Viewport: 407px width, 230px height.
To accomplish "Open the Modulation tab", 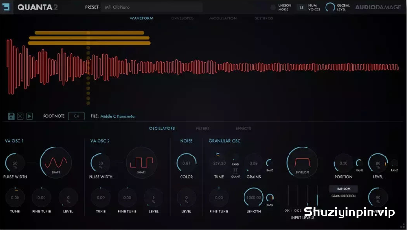I will [223, 18].
